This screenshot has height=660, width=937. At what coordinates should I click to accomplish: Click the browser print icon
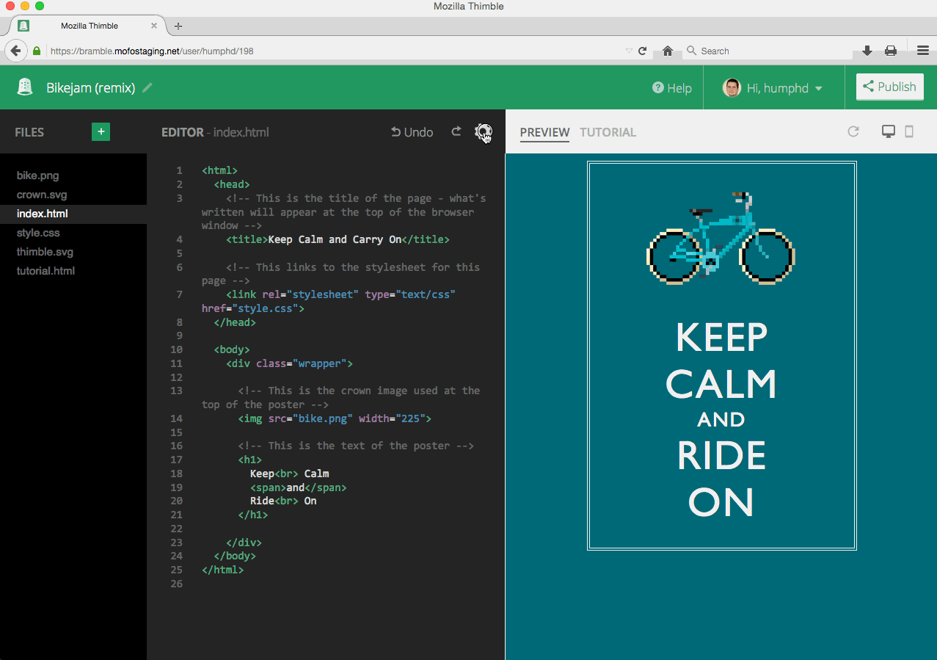point(891,51)
